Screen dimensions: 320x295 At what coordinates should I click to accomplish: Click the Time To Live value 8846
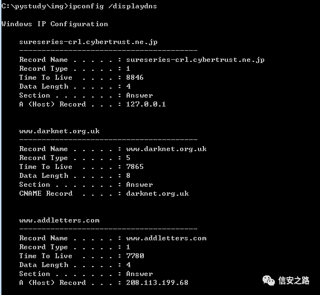tap(135, 78)
